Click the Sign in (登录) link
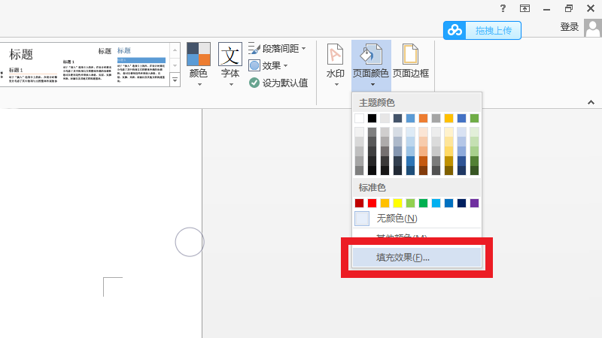Viewport: 602px width, 338px height. click(570, 27)
